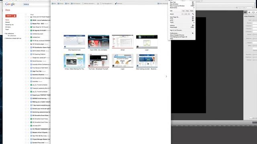Open the Content Flow chart document

tap(39, 143)
